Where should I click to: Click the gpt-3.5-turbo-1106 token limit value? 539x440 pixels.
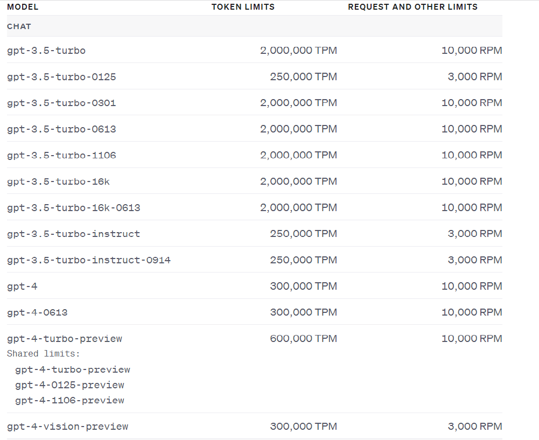tap(298, 155)
